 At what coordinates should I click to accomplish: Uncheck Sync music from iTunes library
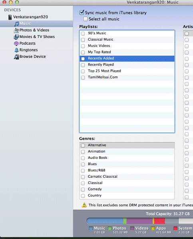coord(82,12)
